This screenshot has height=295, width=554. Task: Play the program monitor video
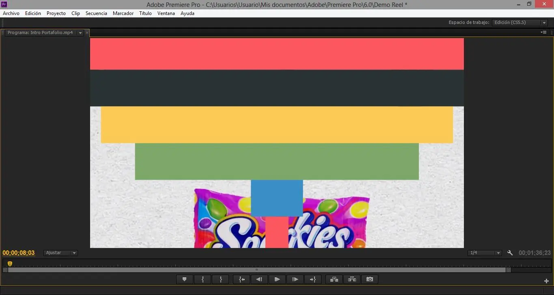[x=277, y=279]
